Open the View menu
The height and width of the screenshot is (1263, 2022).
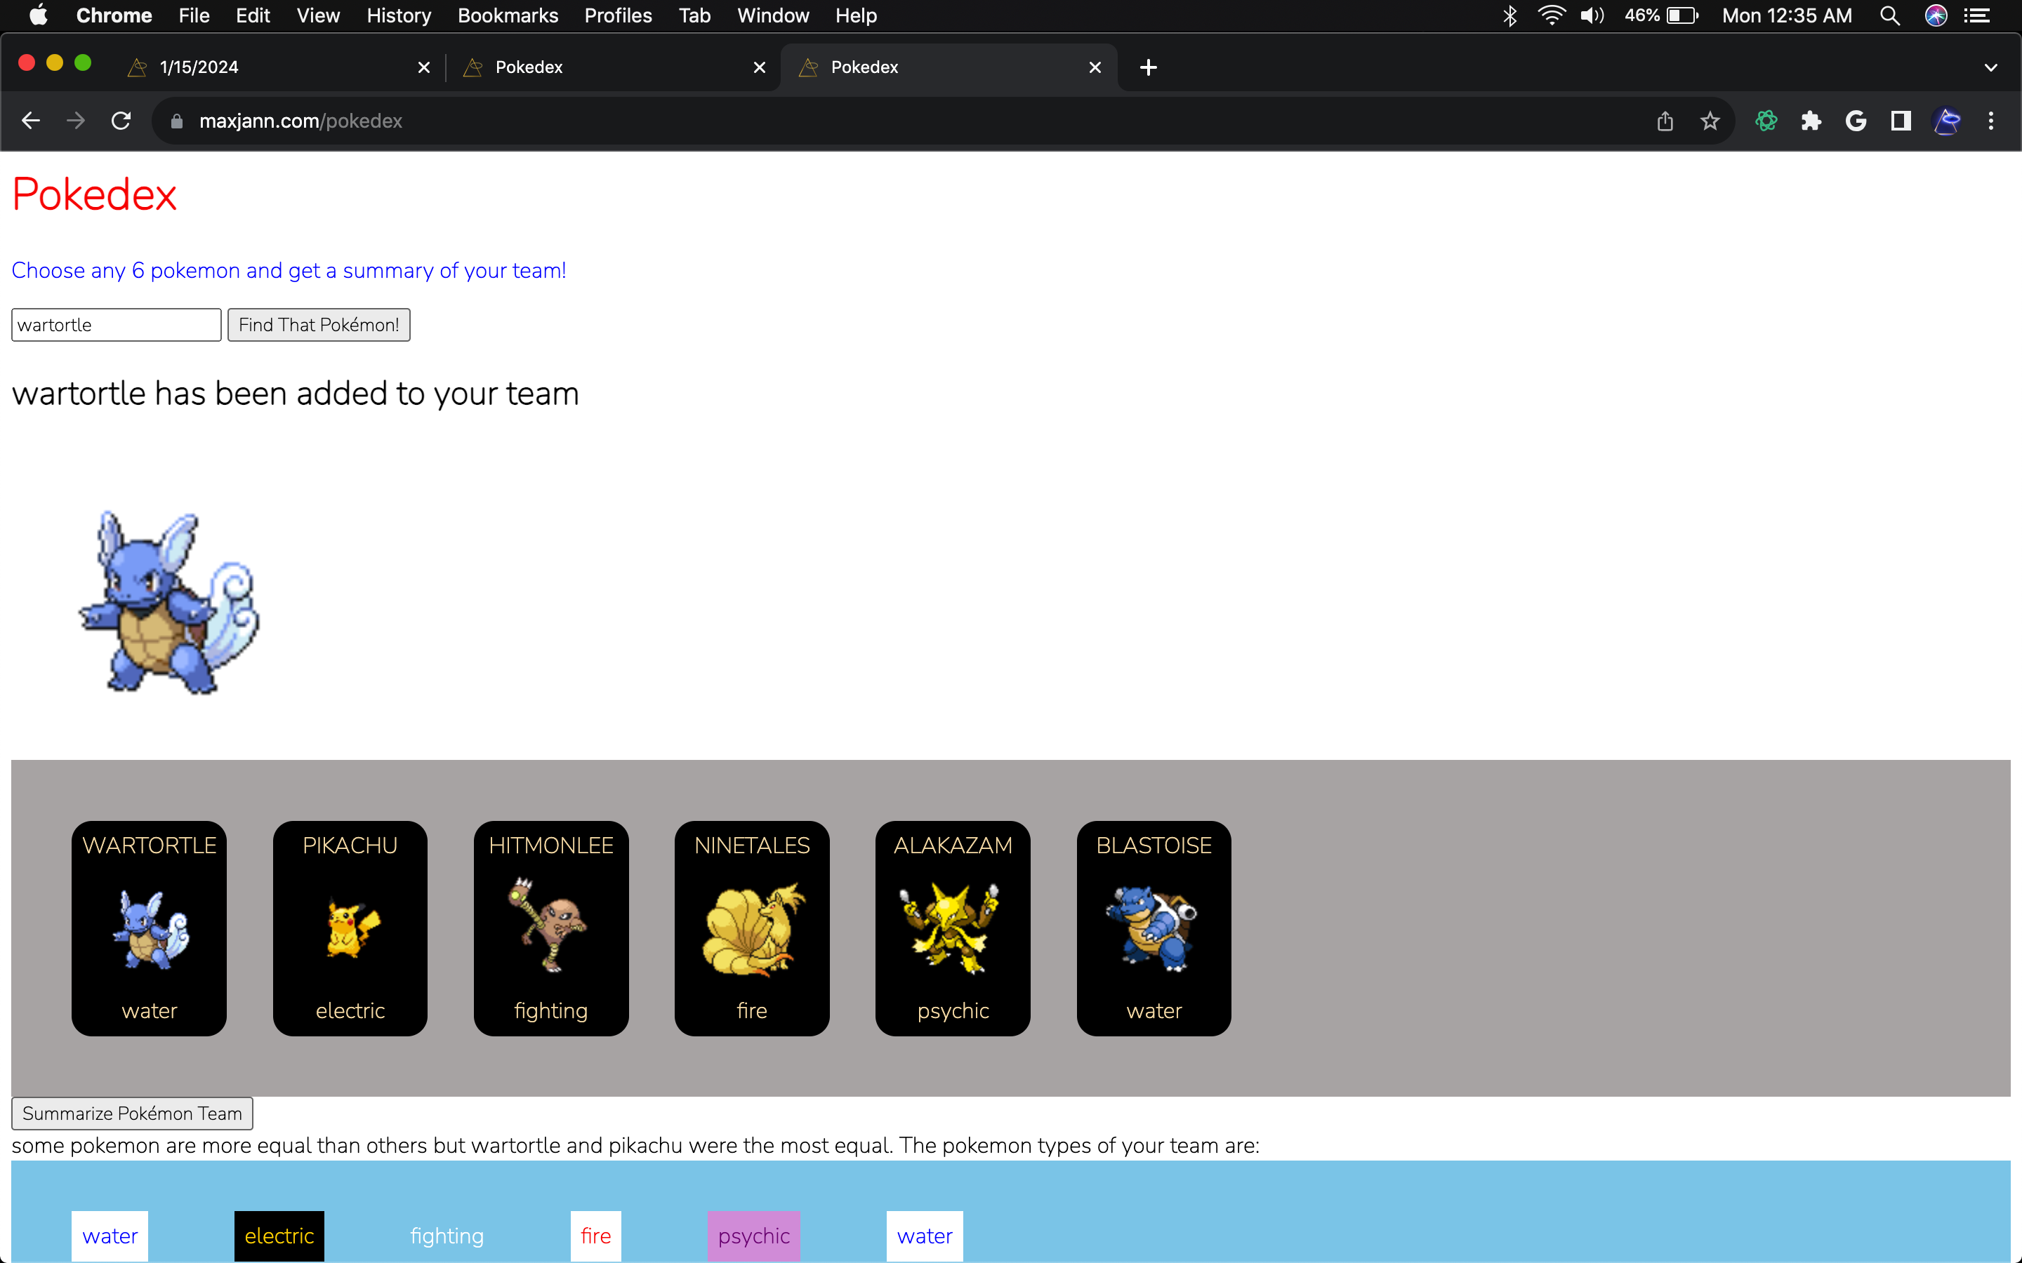[318, 16]
